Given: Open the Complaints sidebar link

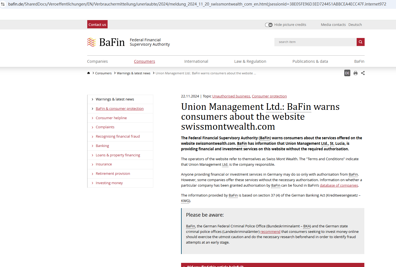Looking at the screenshot, I should 105,127.
